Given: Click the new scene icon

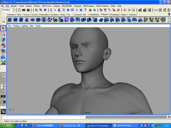Looking at the screenshot, I should 19,10.
